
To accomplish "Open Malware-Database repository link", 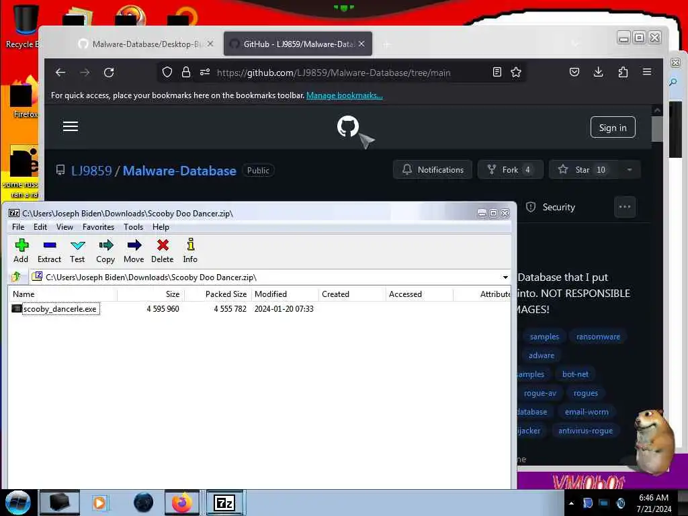I will coord(179,171).
